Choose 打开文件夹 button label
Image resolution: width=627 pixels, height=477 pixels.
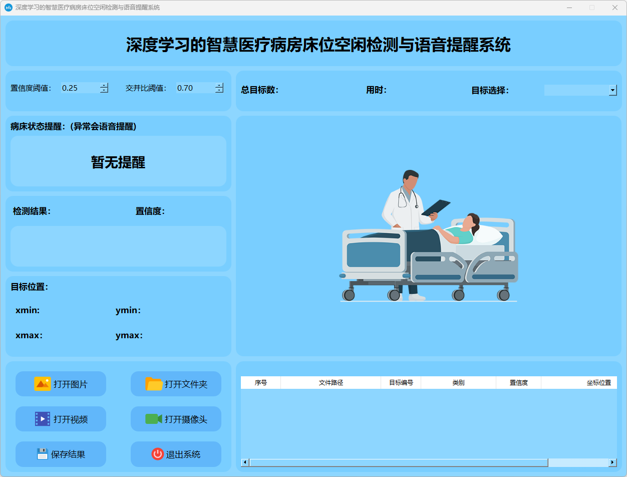pos(186,384)
